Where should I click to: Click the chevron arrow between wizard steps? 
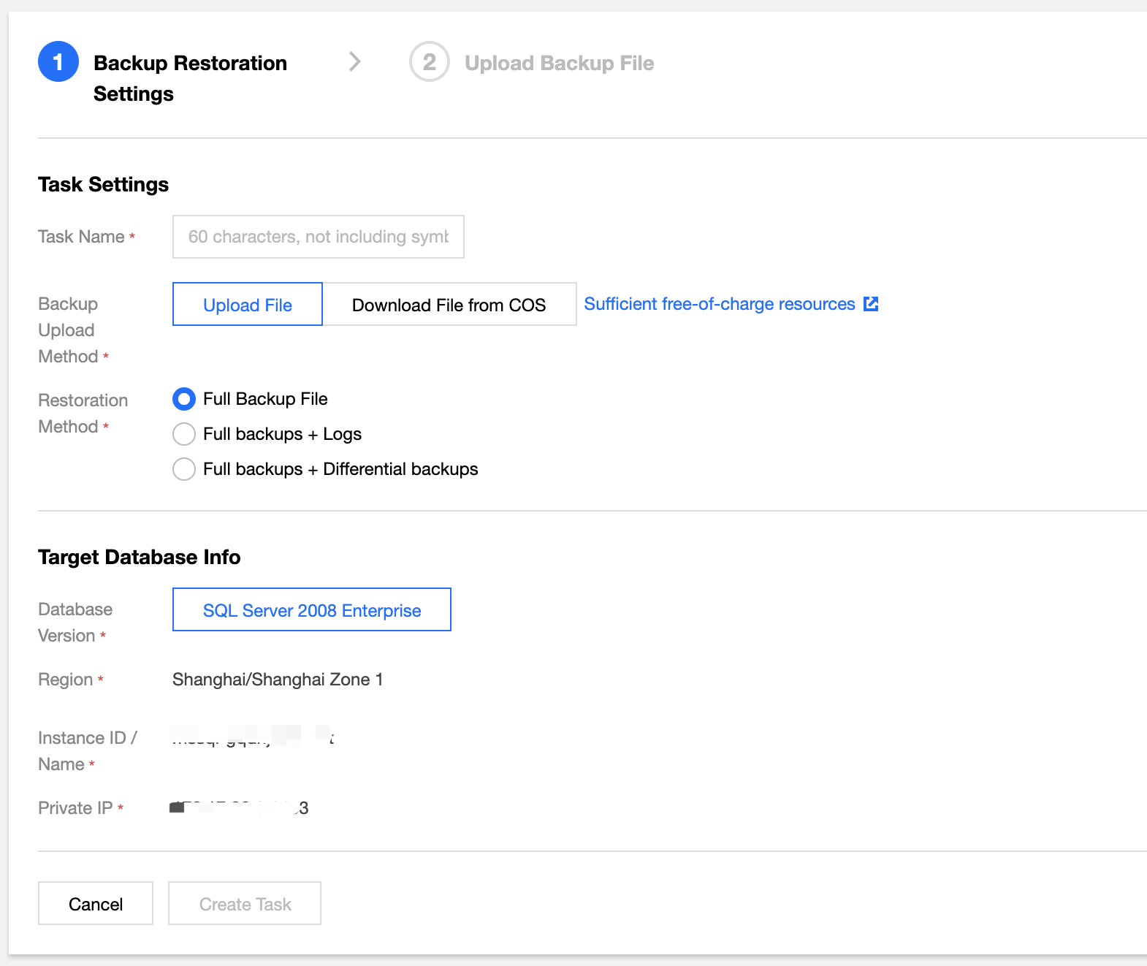pyautogui.click(x=355, y=62)
